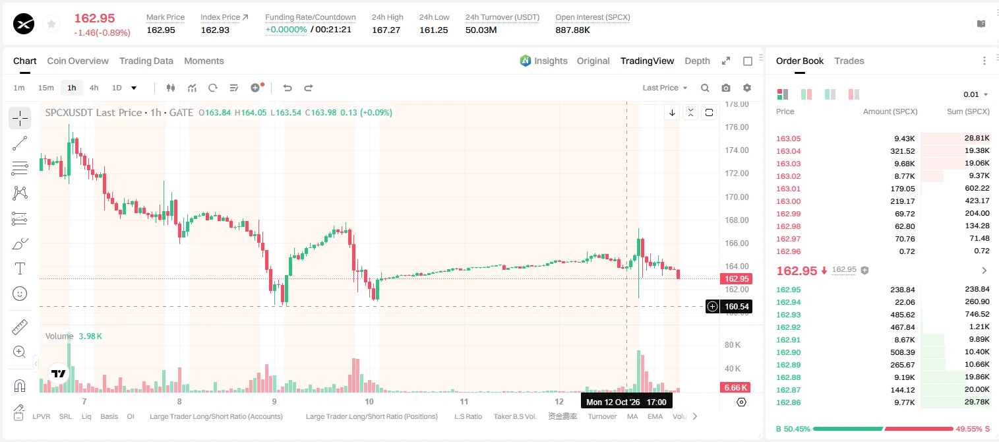Click the chart symbol search magnifier

pyautogui.click(x=705, y=88)
